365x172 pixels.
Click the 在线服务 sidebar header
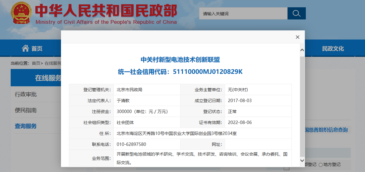pyautogui.click(x=36, y=78)
